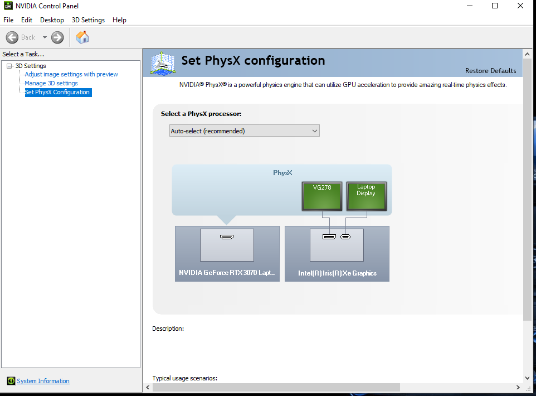Screen dimensions: 536x396
Task: Select the NVIDIA GeForce RTX 3070 GPU box
Action: (227, 253)
